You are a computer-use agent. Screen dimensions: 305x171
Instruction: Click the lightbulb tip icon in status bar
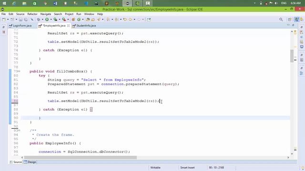pos(303,168)
